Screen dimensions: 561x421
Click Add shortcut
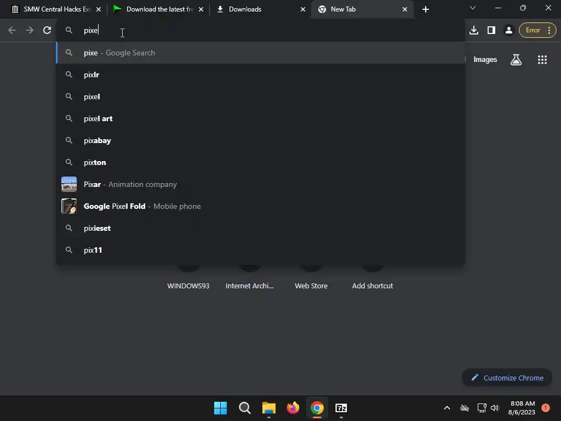click(373, 286)
